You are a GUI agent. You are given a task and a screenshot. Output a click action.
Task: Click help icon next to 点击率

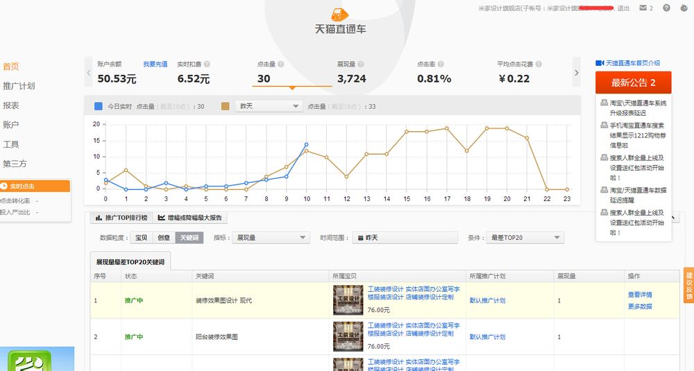(441, 64)
